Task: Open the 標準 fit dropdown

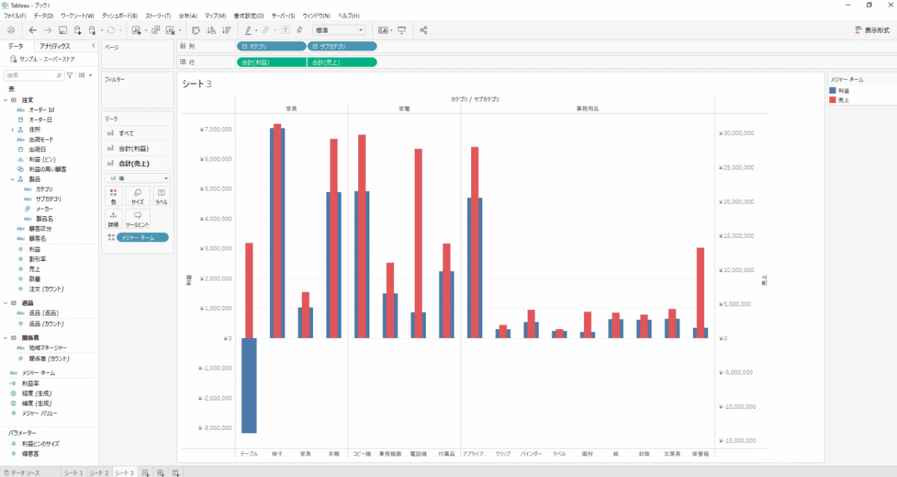Action: (x=339, y=30)
